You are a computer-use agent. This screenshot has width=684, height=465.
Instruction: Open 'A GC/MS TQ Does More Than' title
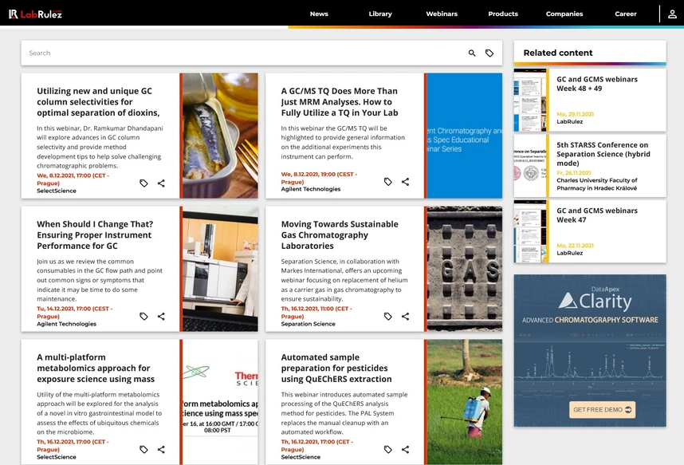[x=340, y=102]
